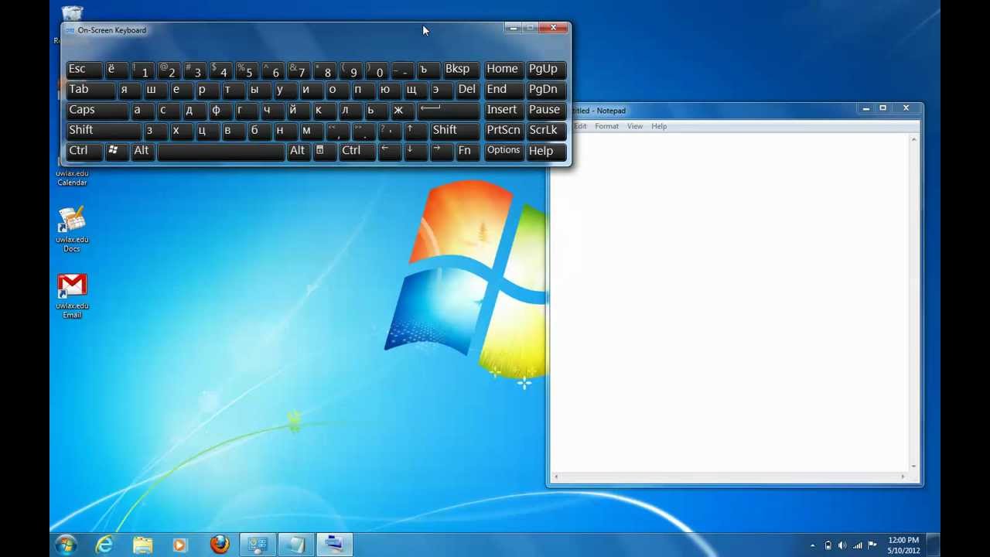990x557 pixels.
Task: Click the Show desktop strip beside the clock
Action: point(934,545)
